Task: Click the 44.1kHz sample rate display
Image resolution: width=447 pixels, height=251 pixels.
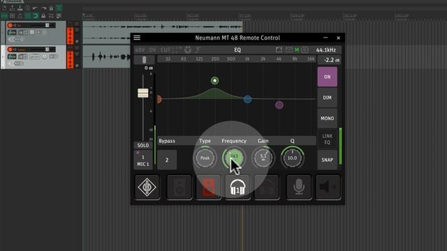Action: [326, 50]
